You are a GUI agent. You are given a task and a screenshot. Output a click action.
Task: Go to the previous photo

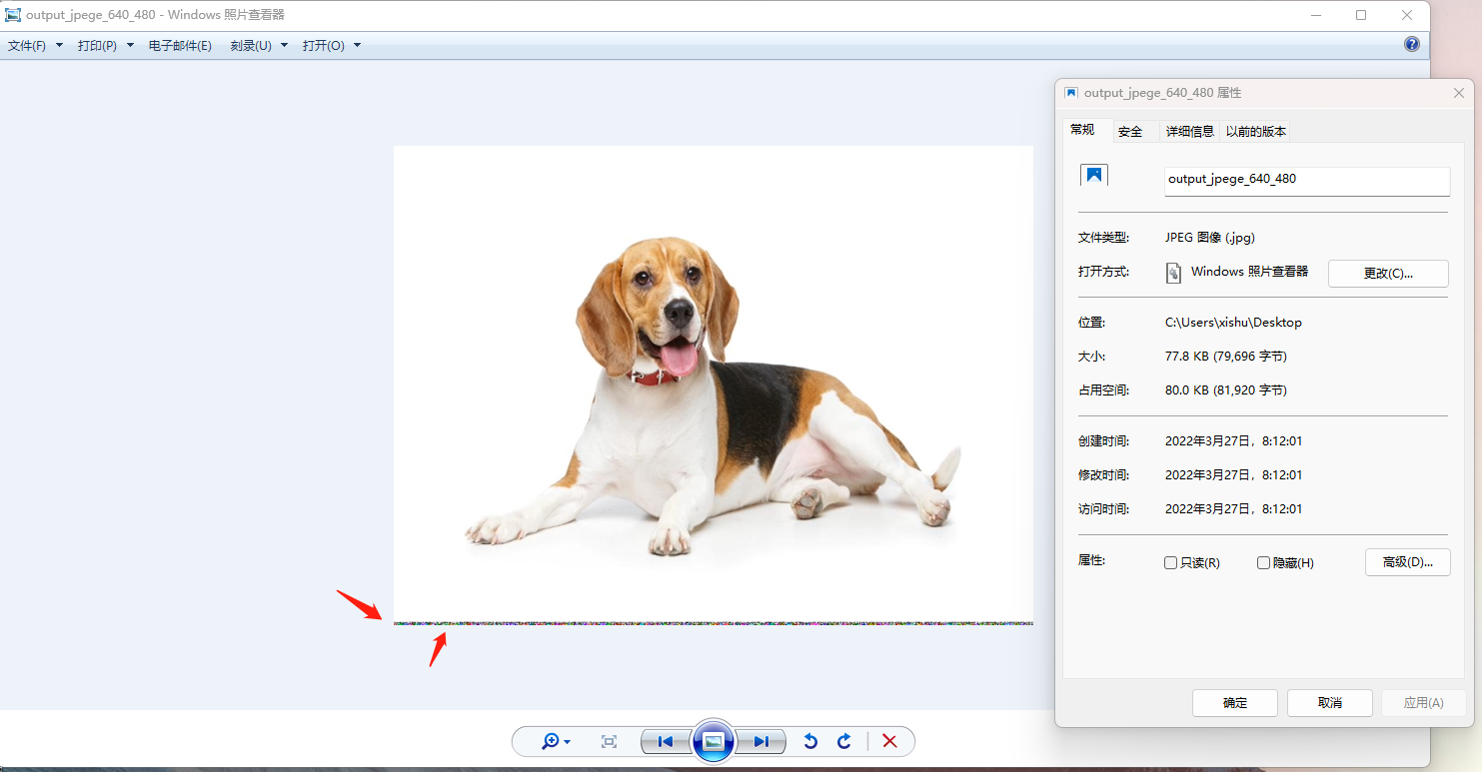point(665,741)
